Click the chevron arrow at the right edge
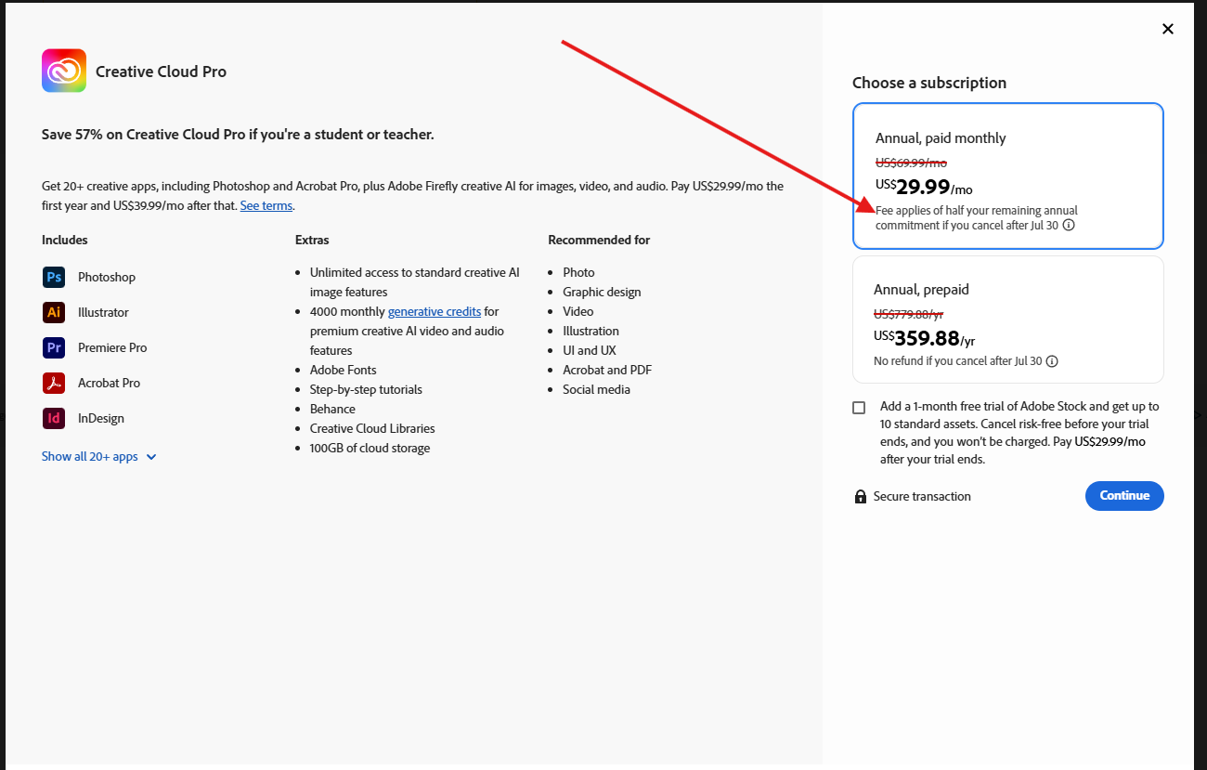1207x770 pixels. tap(1199, 416)
